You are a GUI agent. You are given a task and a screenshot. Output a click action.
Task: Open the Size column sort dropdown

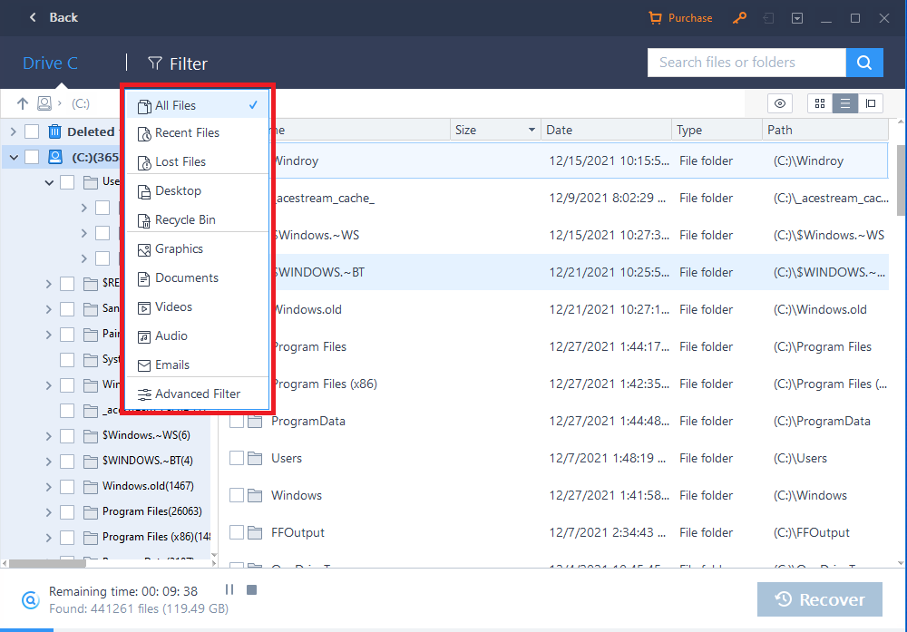tap(532, 131)
